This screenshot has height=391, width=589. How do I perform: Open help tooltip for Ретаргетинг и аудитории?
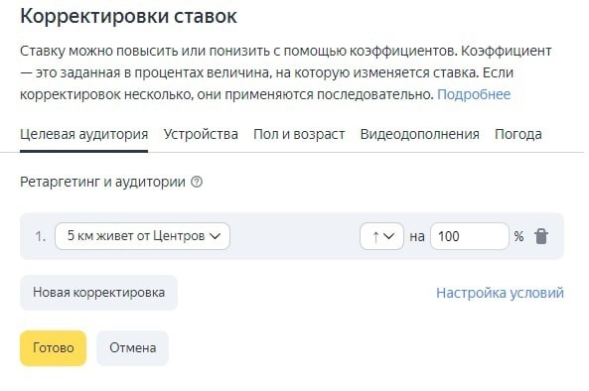(197, 182)
